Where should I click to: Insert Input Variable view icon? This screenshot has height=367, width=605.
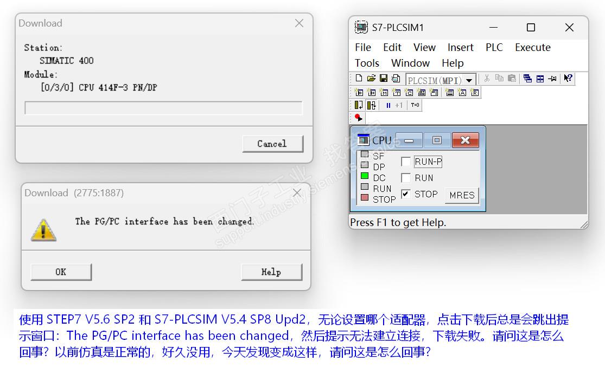tap(359, 93)
